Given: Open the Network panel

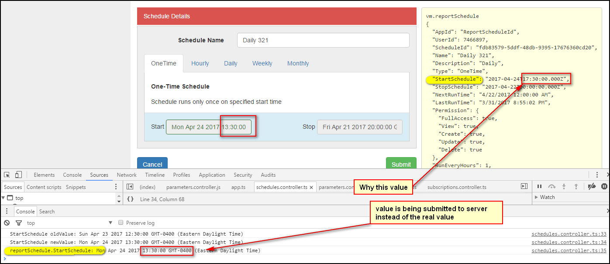Looking at the screenshot, I should [127, 175].
